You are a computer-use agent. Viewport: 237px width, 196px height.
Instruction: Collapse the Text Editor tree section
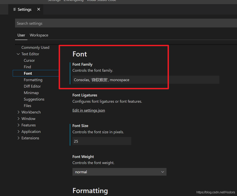click(x=18, y=54)
